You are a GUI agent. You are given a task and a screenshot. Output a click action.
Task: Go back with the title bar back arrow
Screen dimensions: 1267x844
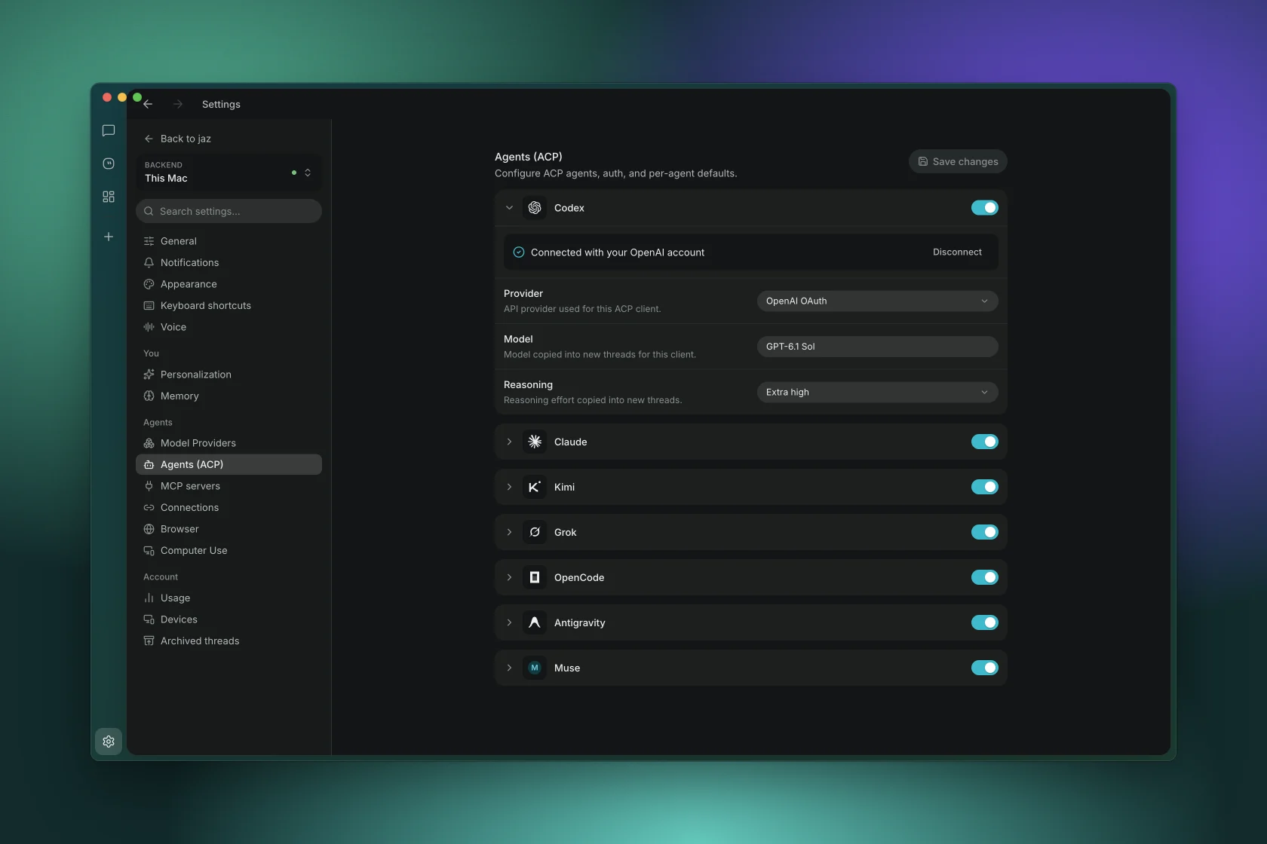click(148, 104)
